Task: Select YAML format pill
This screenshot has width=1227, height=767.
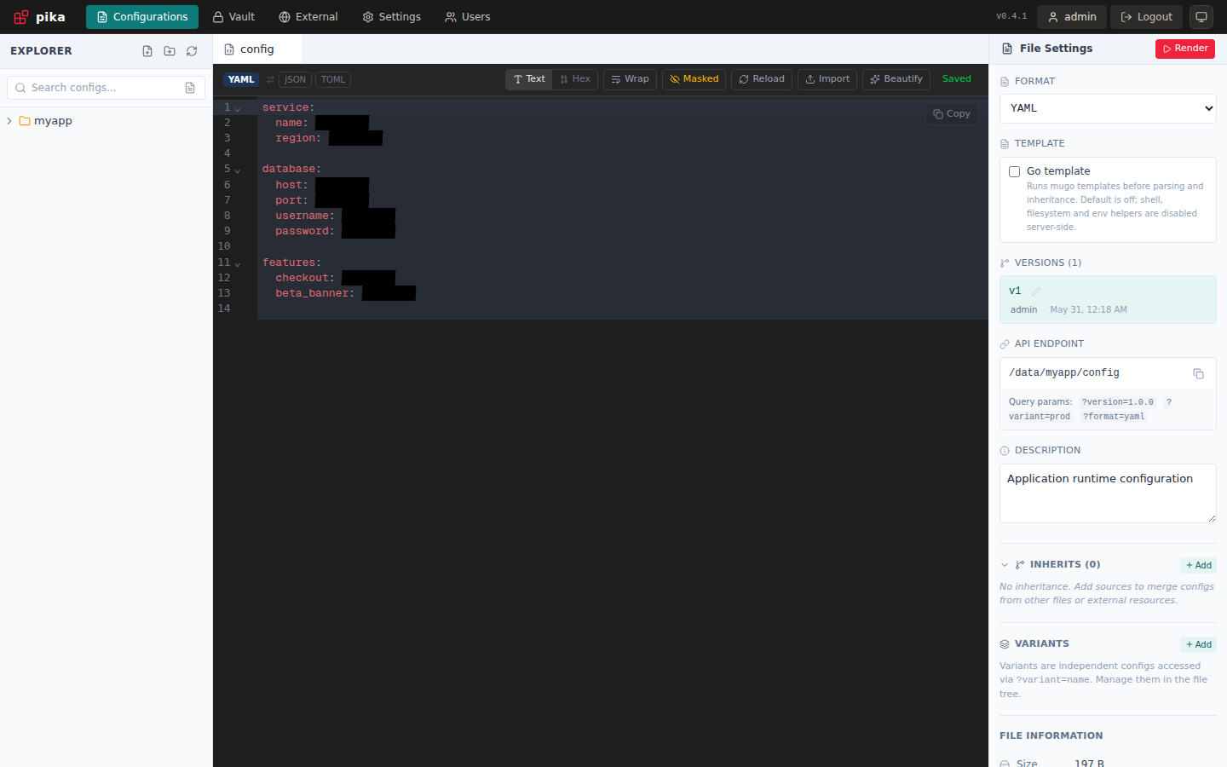Action: tap(241, 80)
